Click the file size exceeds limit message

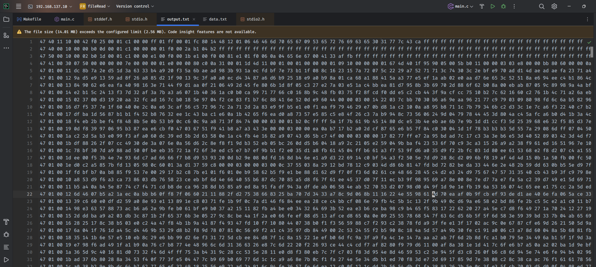140,32
